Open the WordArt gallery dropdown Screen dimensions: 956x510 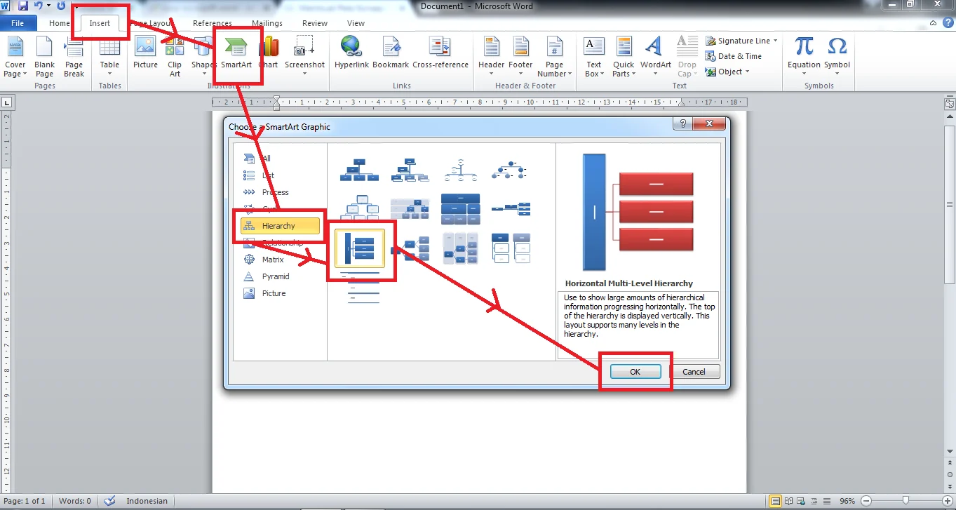655,57
